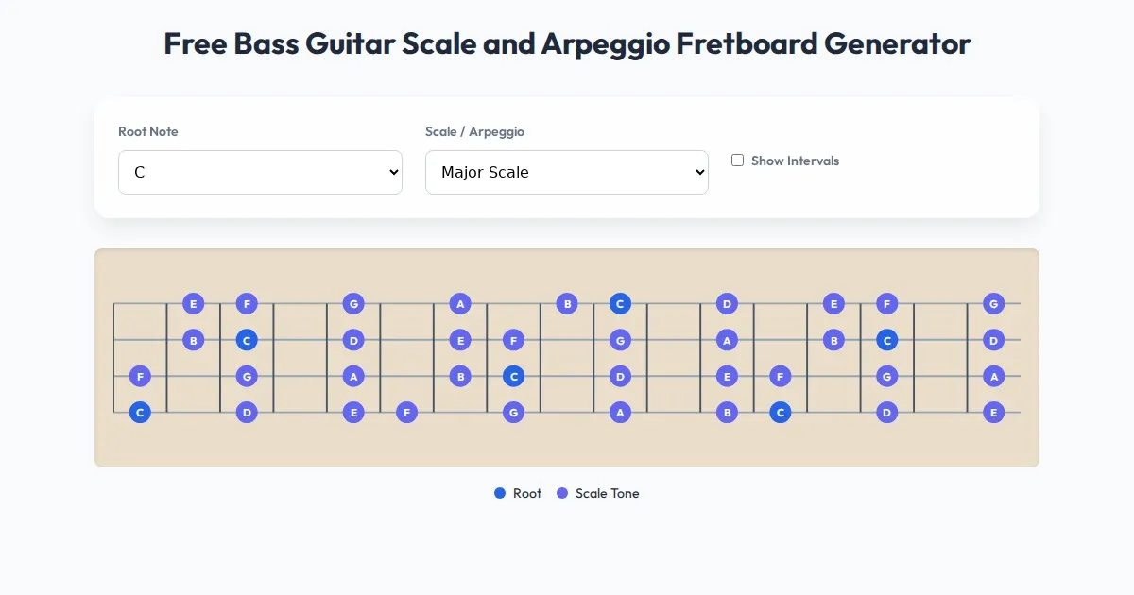Screen dimensions: 1134x595
Task: Click the Fretboard Generator page heading
Action: [x=567, y=43]
